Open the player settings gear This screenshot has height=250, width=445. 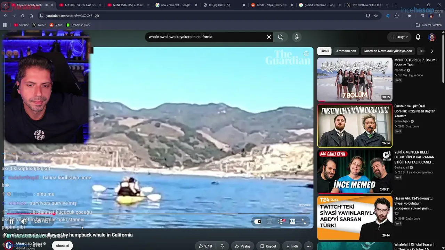coord(281,222)
